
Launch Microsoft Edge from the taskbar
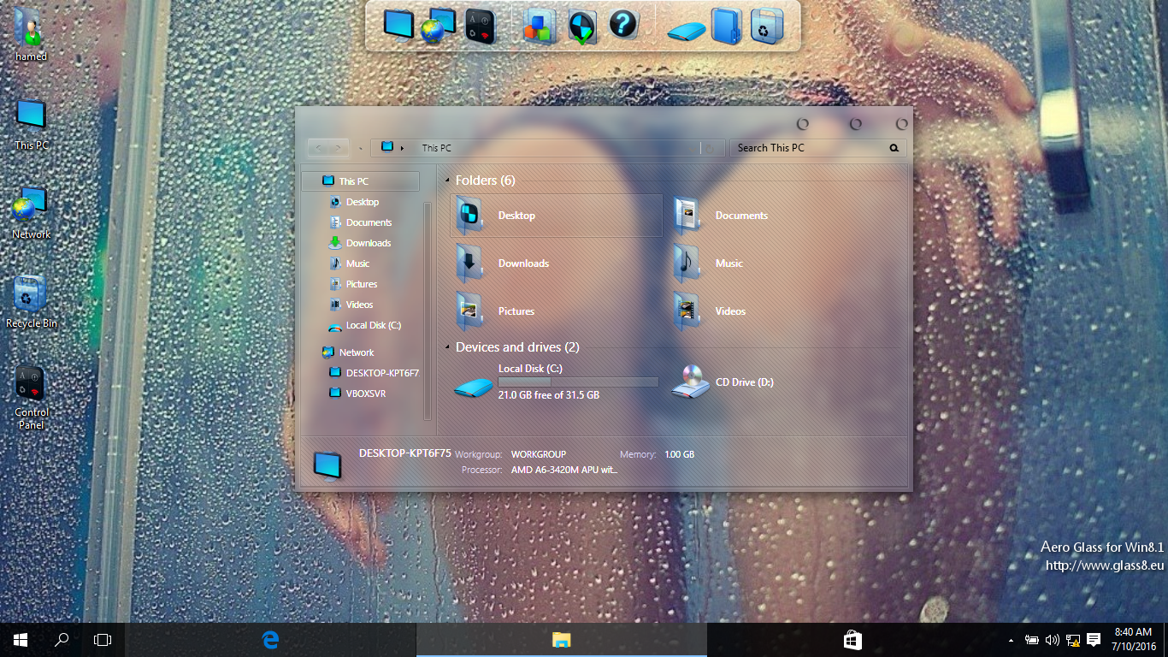click(271, 639)
